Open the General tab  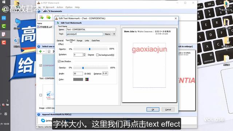click(x=60, y=40)
